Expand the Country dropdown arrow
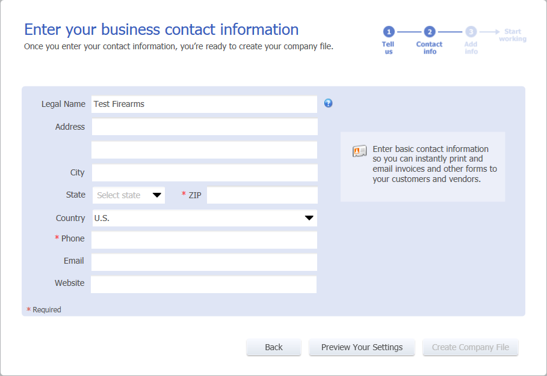The width and height of the screenshot is (547, 376). click(309, 218)
